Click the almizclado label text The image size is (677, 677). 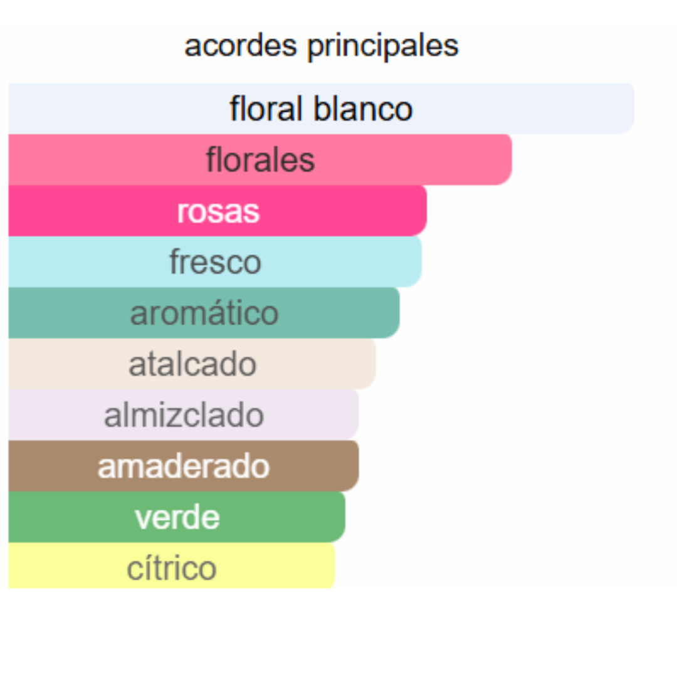pos(184,414)
